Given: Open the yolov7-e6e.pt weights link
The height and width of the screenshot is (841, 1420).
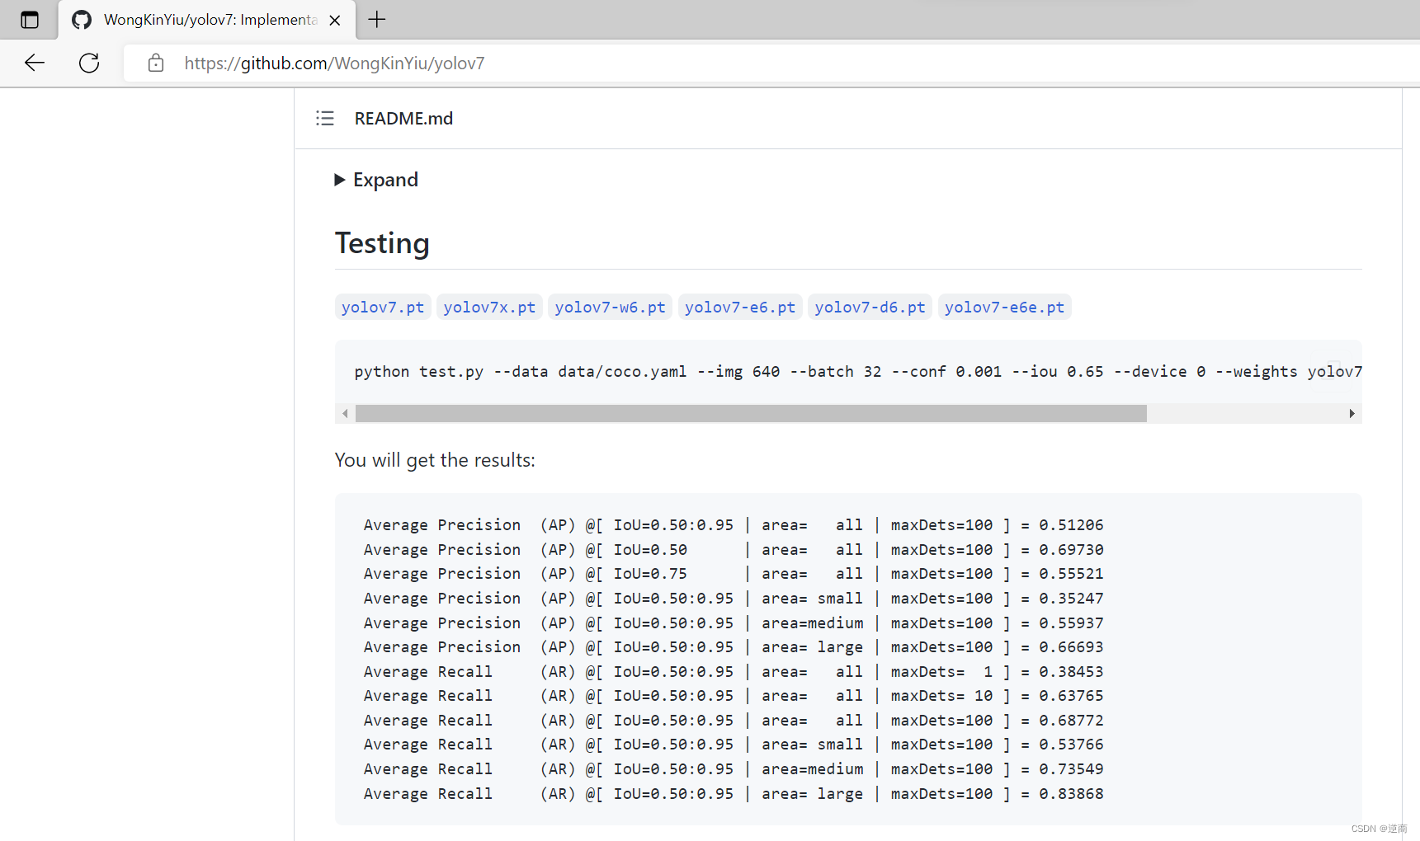Looking at the screenshot, I should (x=1004, y=308).
